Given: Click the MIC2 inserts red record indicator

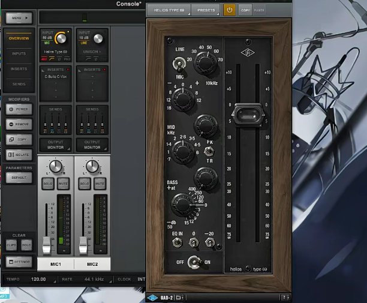Looking at the screenshot, I should [104, 70].
